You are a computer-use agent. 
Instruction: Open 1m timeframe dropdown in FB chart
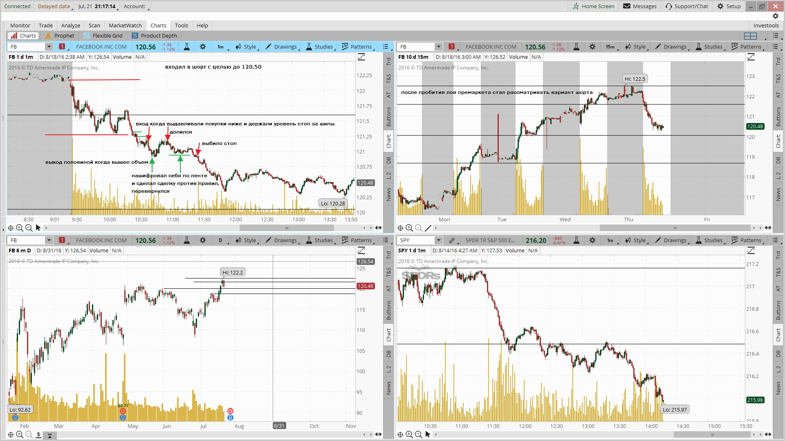pos(221,47)
